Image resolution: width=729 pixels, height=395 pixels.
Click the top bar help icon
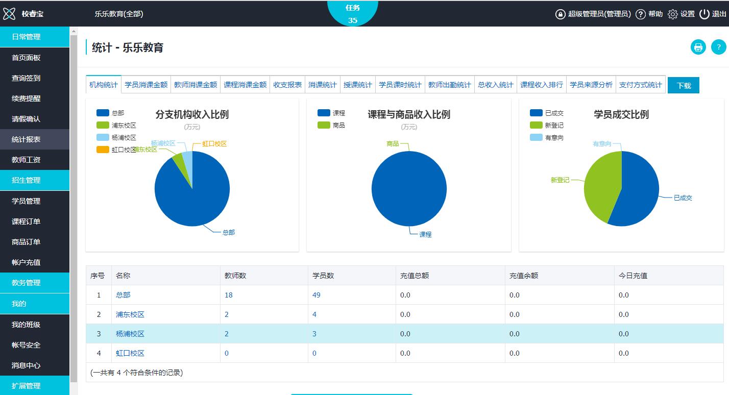pyautogui.click(x=641, y=14)
